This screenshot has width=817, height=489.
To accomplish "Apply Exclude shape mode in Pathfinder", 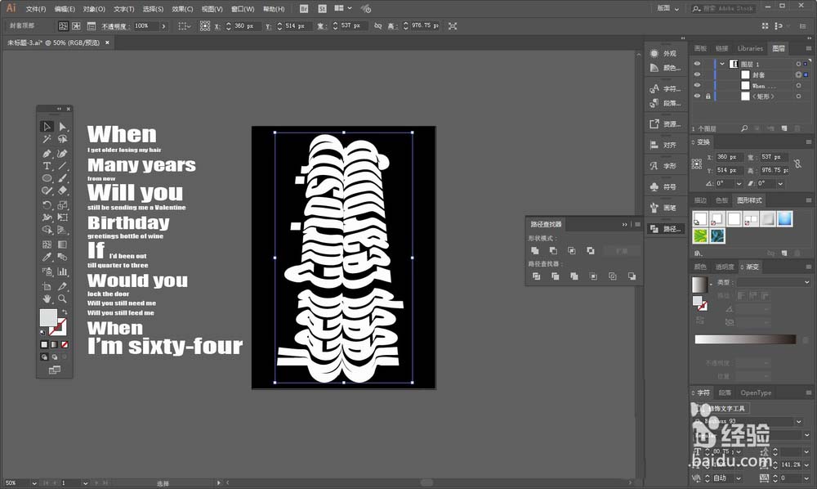I will (x=591, y=251).
